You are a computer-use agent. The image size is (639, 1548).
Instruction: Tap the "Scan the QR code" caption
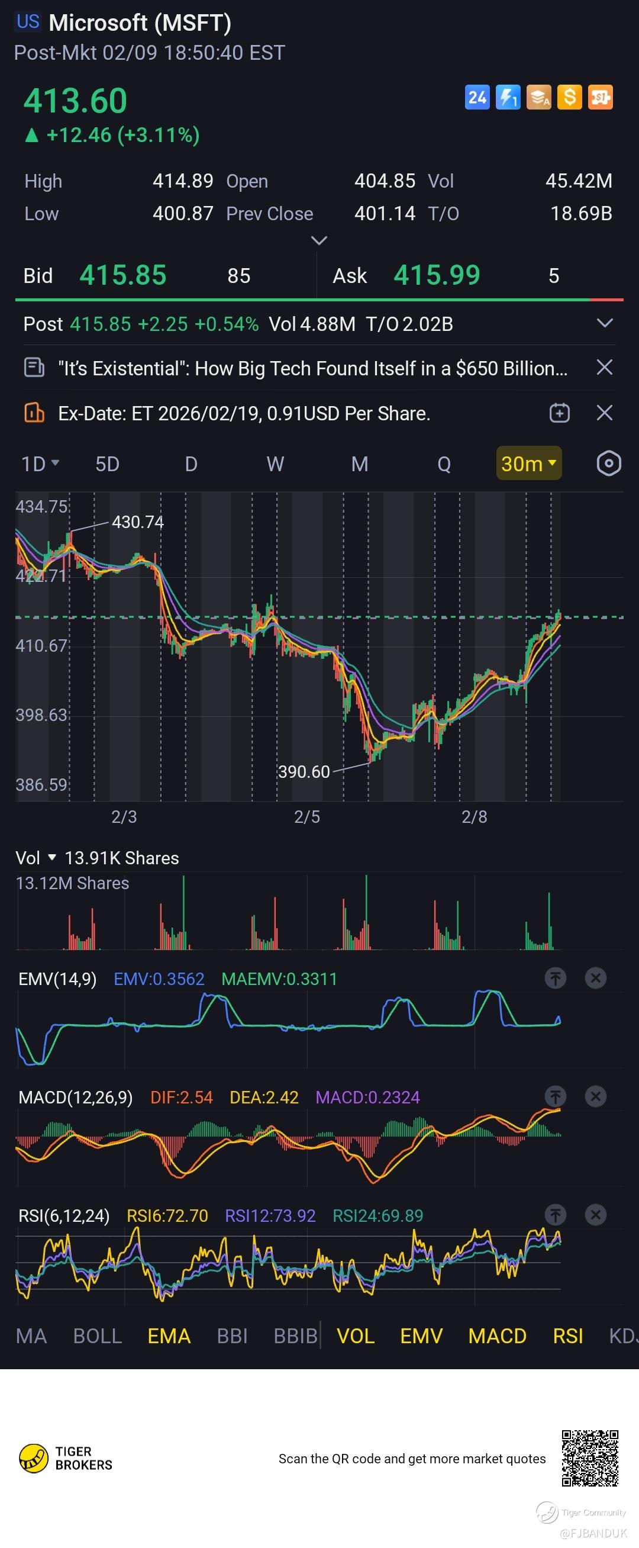(x=412, y=1459)
